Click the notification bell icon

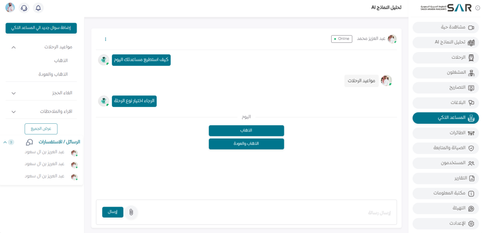point(38,8)
